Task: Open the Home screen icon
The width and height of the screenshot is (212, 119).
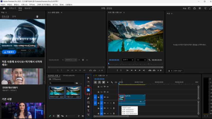Action: (x=4, y=8)
